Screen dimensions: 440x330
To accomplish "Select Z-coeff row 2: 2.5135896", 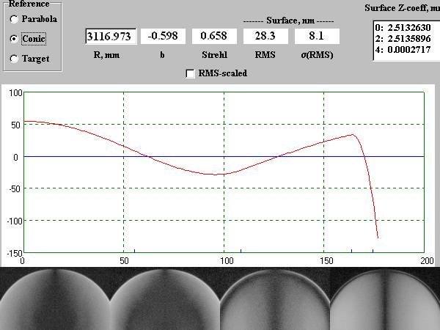I will point(403,38).
